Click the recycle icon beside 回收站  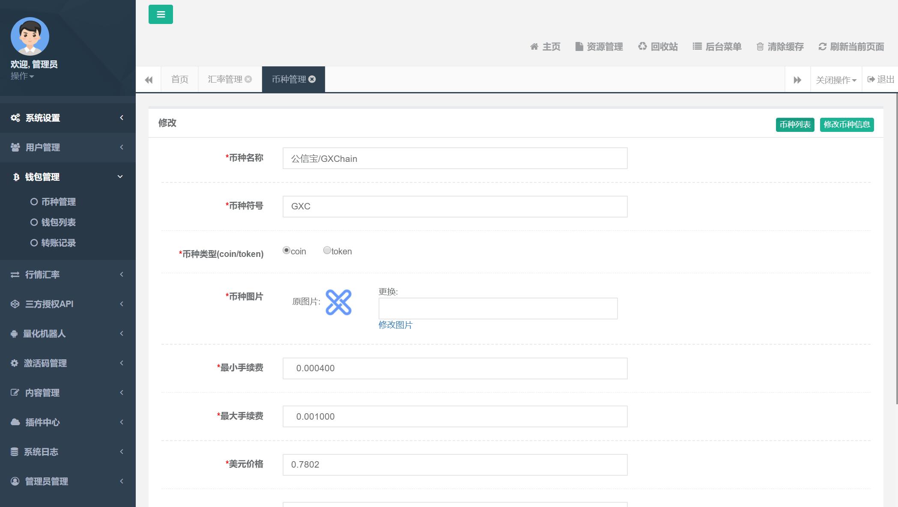point(642,46)
